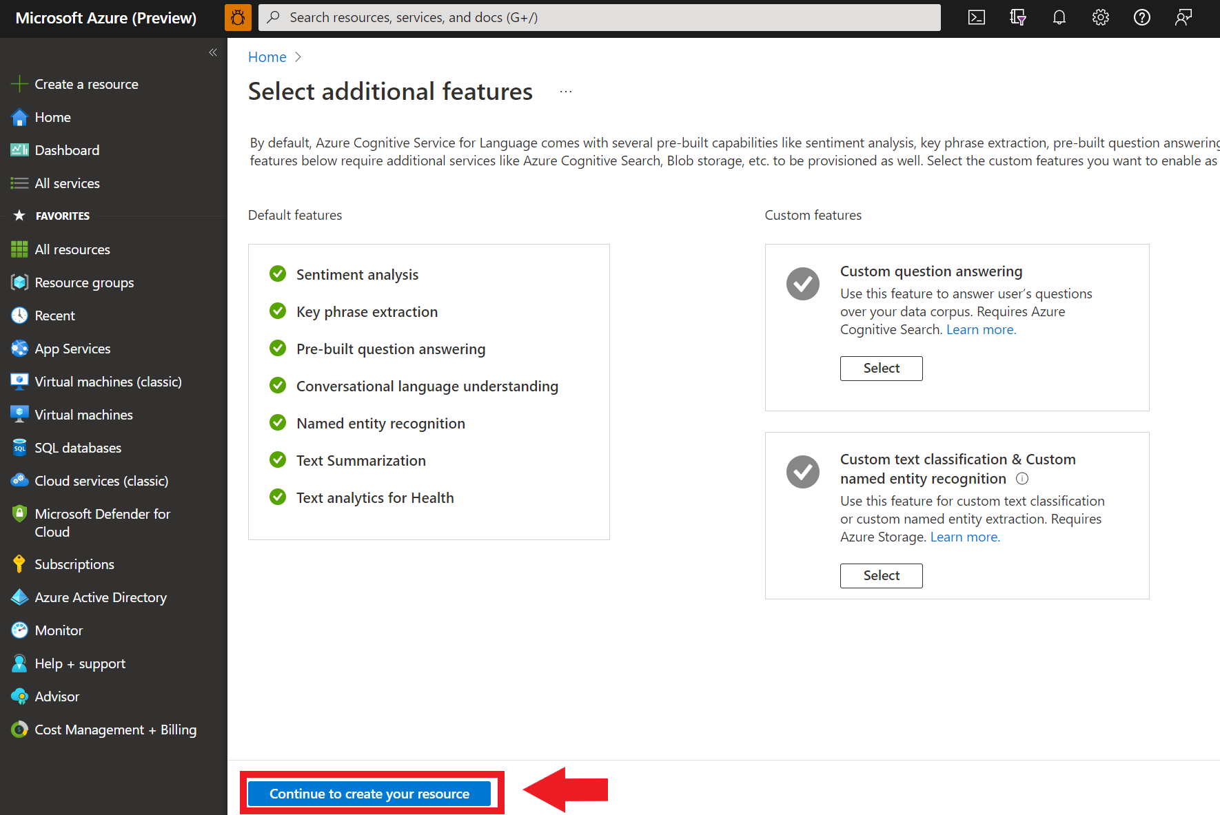The height and width of the screenshot is (815, 1220).
Task: Select the Custom question answering feature
Action: coord(882,369)
